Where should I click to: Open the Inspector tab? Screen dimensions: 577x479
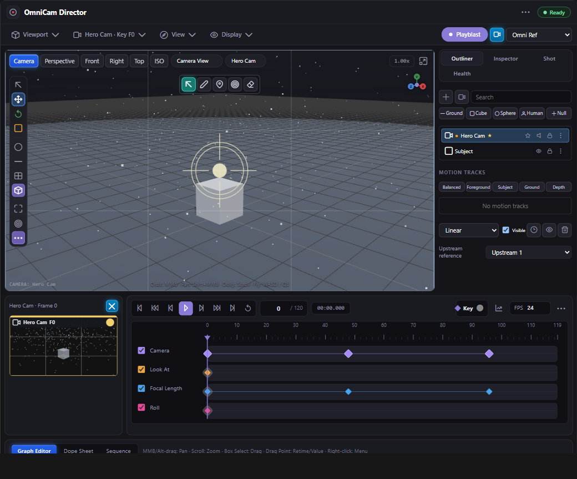pos(505,58)
